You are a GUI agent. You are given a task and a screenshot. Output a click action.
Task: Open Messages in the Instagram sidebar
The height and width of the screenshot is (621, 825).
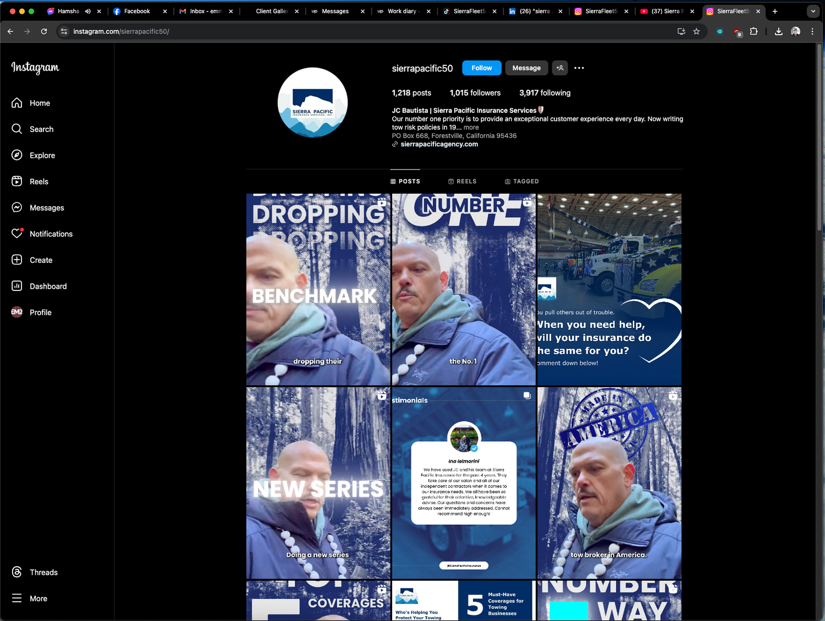(x=37, y=208)
